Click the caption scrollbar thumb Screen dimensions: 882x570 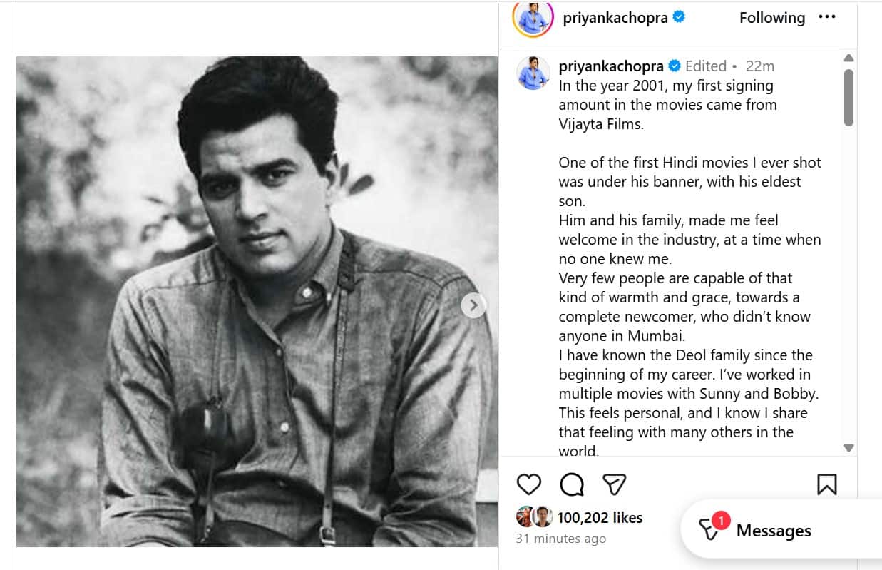point(848,97)
